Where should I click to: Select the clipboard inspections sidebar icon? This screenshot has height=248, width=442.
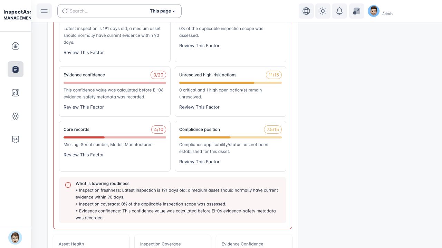click(16, 69)
